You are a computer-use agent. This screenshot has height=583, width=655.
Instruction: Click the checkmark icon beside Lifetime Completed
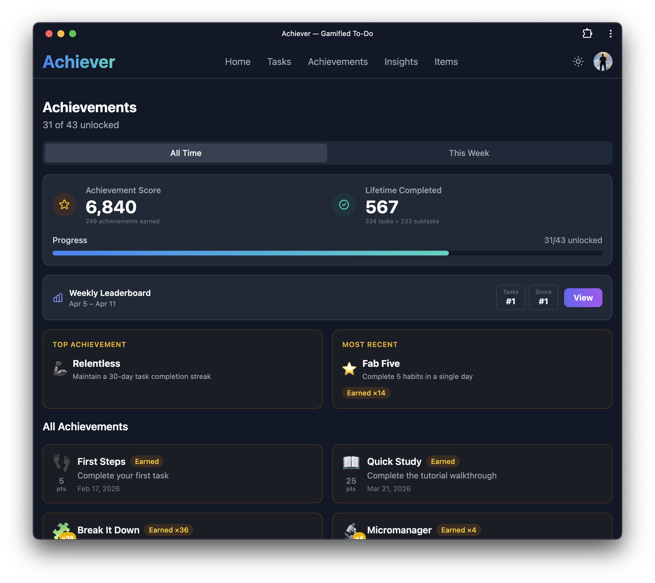click(343, 204)
